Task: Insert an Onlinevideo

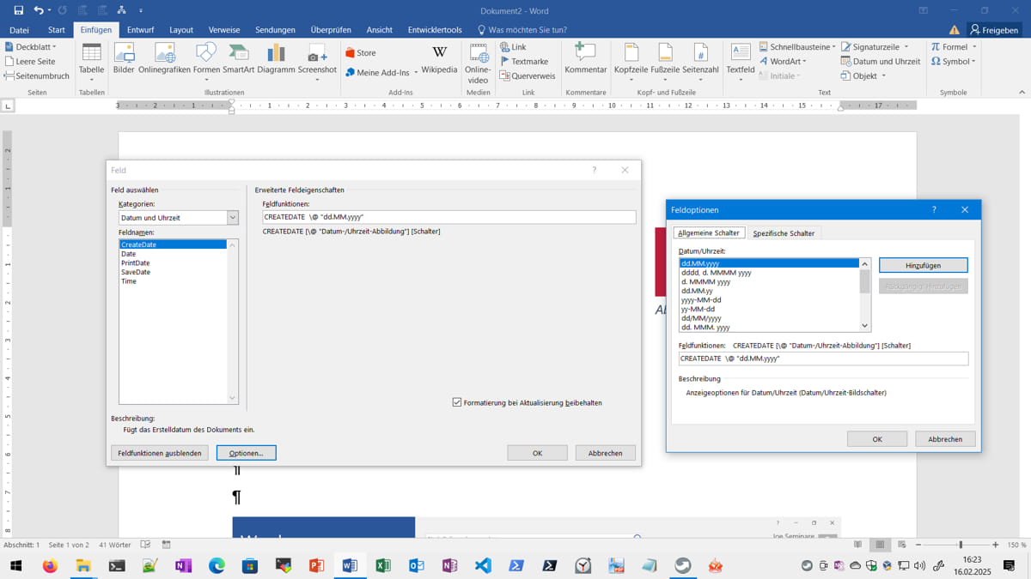Action: coord(478,62)
